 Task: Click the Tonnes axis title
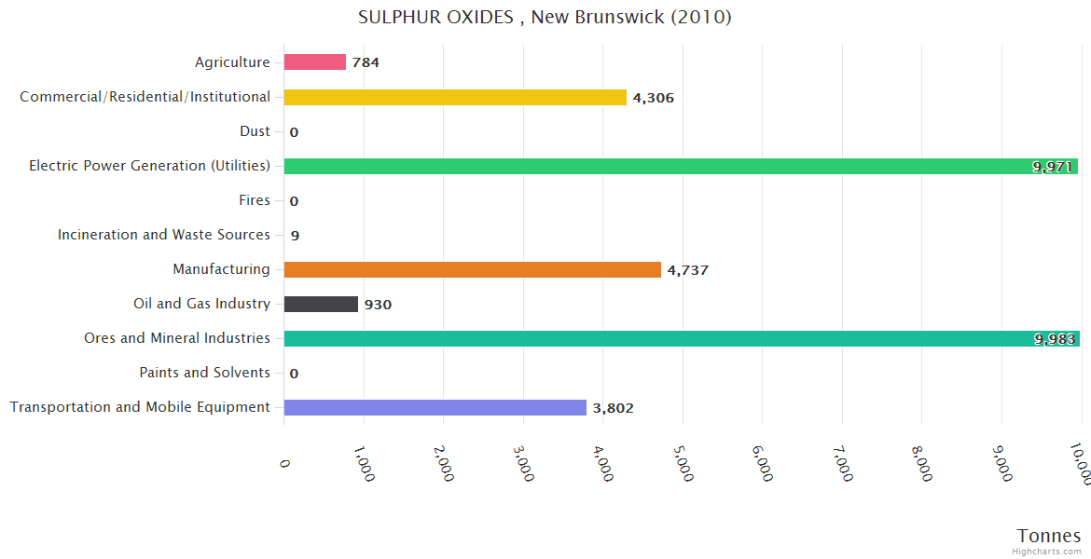click(1048, 535)
